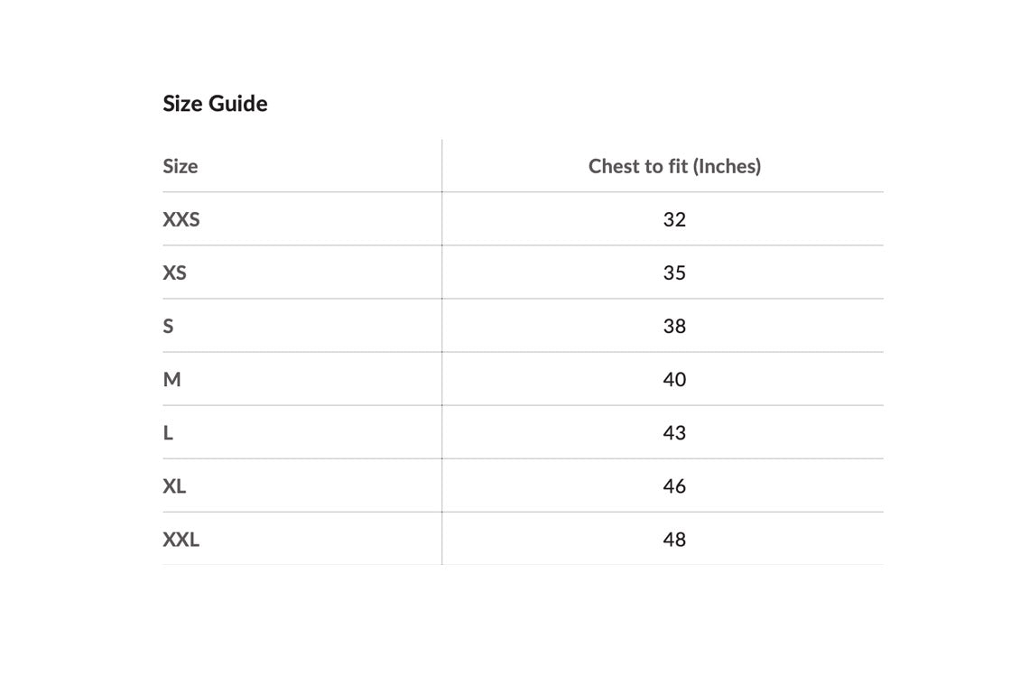
Task: Click the Size Guide heading
Action: (215, 104)
